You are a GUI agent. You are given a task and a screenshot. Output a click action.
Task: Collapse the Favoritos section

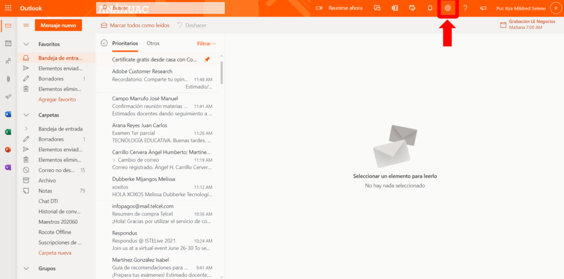26,44
